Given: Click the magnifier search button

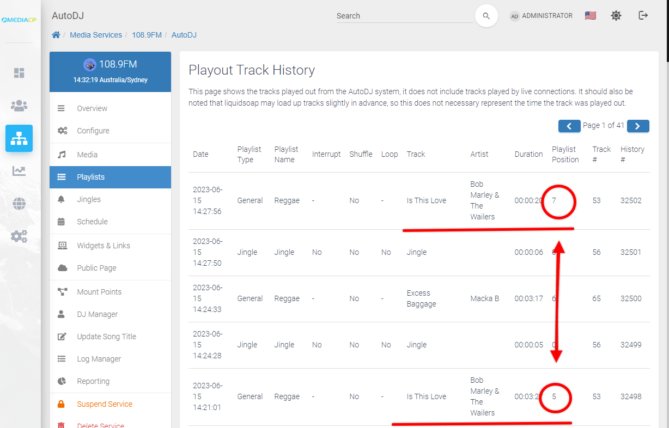Looking at the screenshot, I should coord(486,16).
